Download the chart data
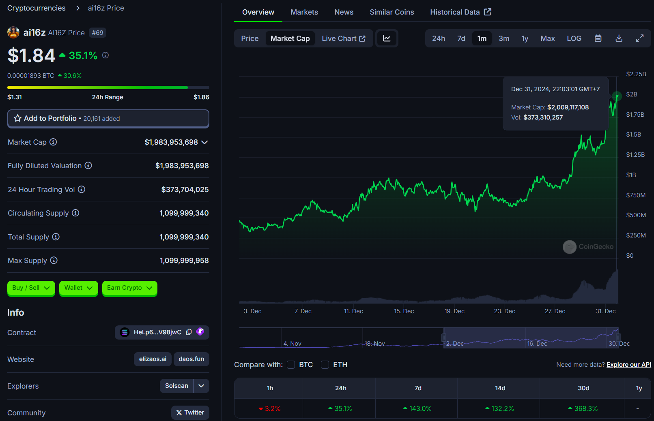Viewport: 654px width, 421px height. 619,38
